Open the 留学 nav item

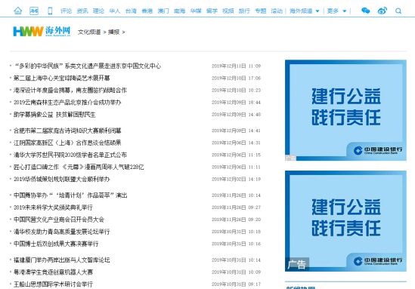click(x=212, y=11)
